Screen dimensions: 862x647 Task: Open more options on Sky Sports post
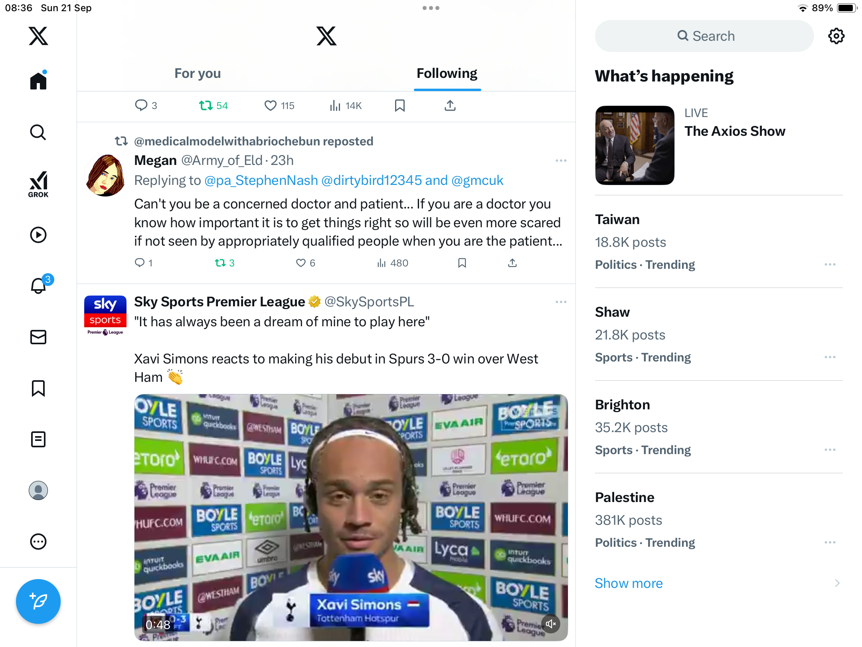point(561,302)
